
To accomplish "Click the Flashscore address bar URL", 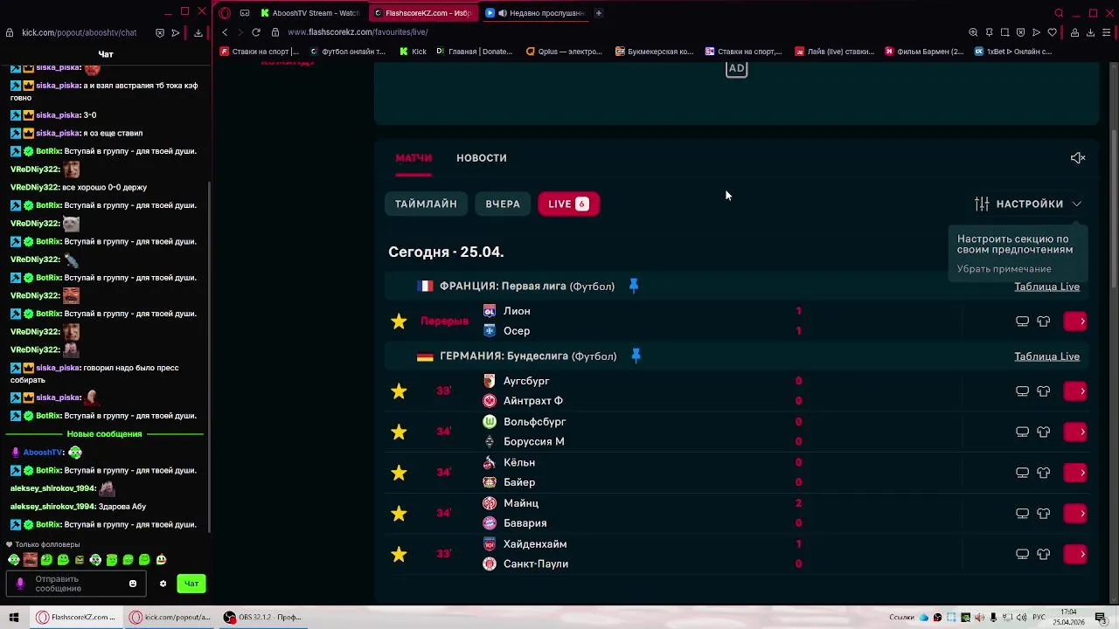I will point(358,32).
